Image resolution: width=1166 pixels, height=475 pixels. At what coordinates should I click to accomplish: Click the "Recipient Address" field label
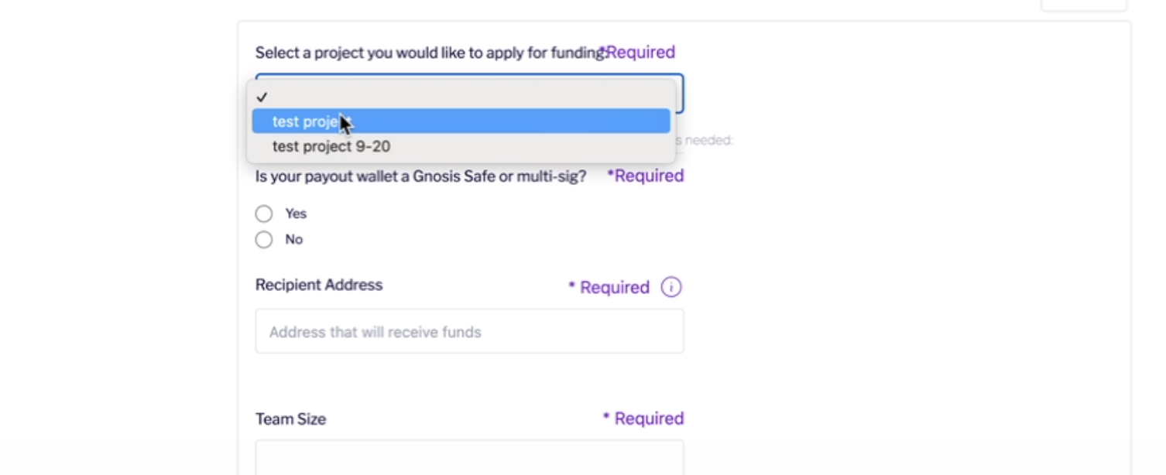click(319, 285)
